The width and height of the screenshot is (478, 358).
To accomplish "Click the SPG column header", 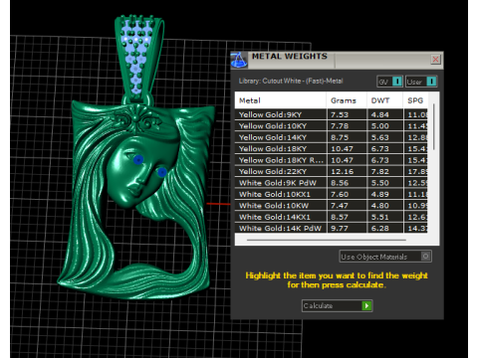I will (415, 100).
